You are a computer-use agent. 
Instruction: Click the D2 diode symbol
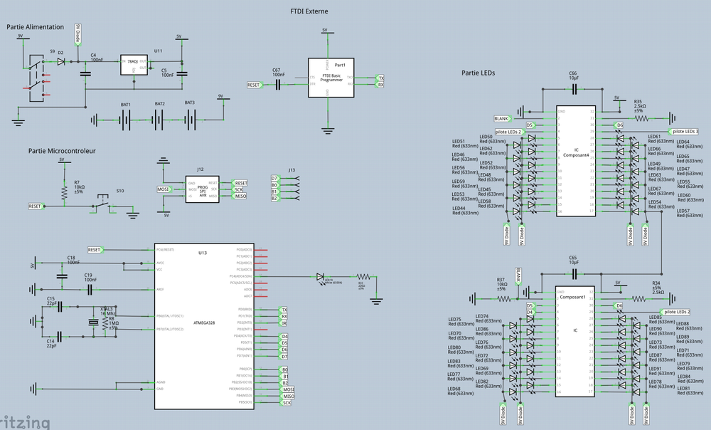tap(61, 61)
